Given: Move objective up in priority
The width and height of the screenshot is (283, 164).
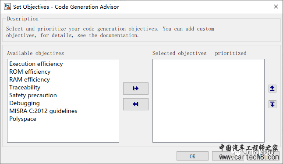Looking at the screenshot, I should (x=272, y=89).
